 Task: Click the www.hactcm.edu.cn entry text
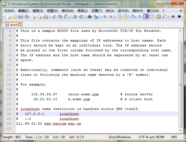pos(63,124)
